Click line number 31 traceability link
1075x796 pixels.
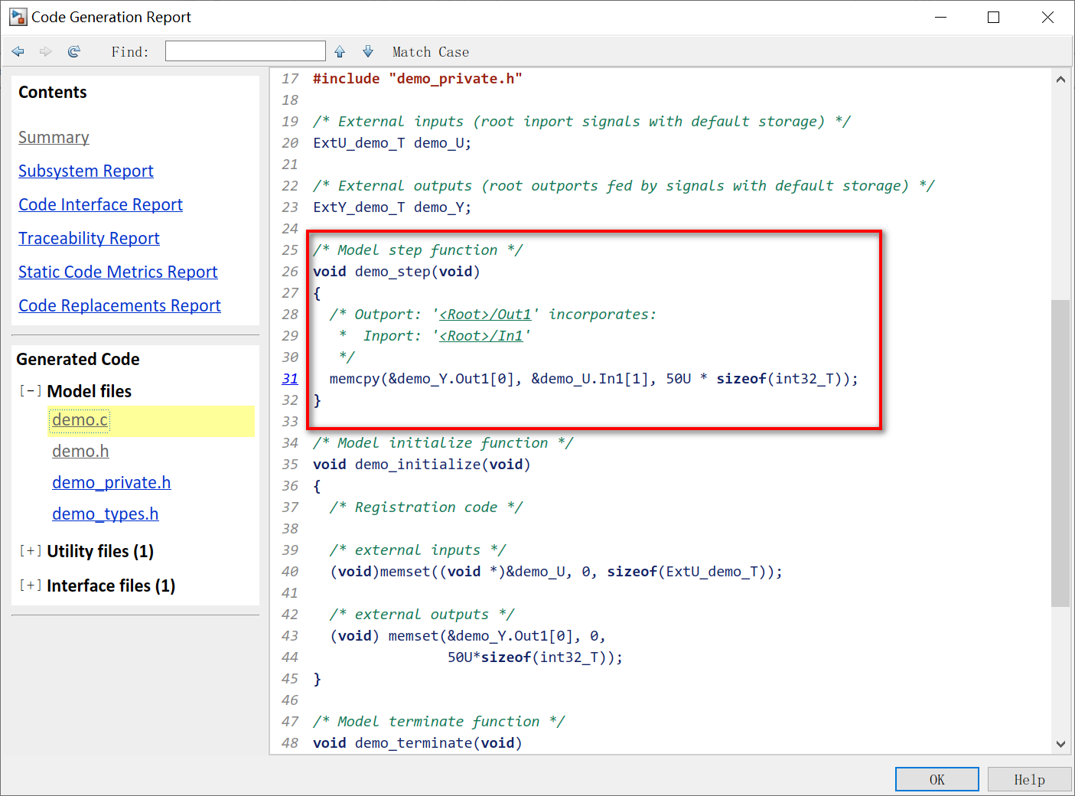[x=290, y=379]
